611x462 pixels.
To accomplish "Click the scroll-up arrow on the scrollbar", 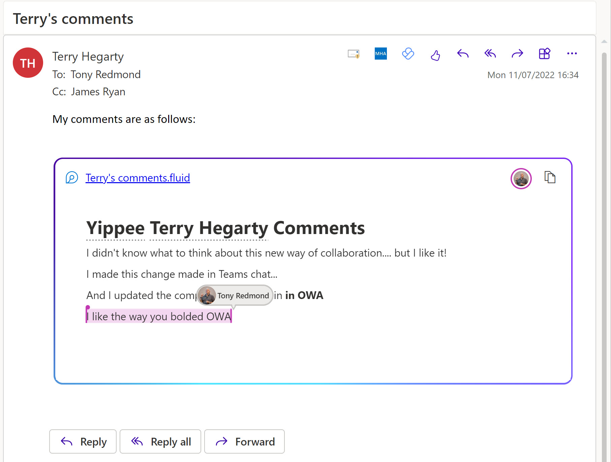I will pyautogui.click(x=604, y=42).
